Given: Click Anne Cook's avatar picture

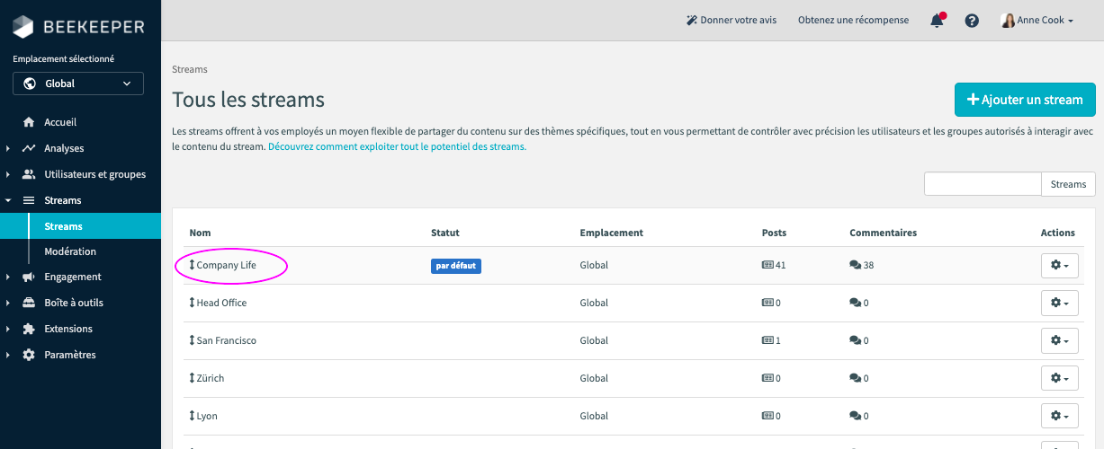Looking at the screenshot, I should coord(1008,20).
